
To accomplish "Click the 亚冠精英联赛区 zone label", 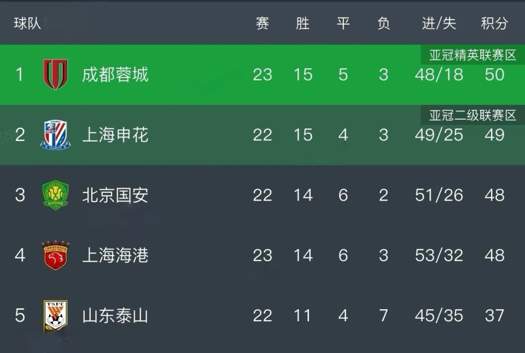I will [x=472, y=55].
